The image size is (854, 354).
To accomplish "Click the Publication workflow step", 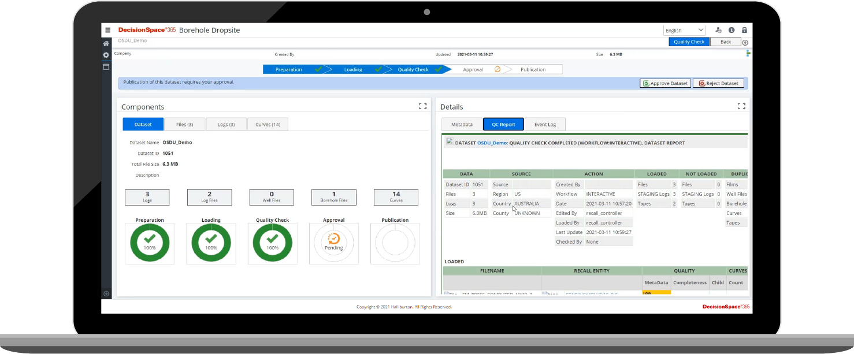I will [533, 69].
